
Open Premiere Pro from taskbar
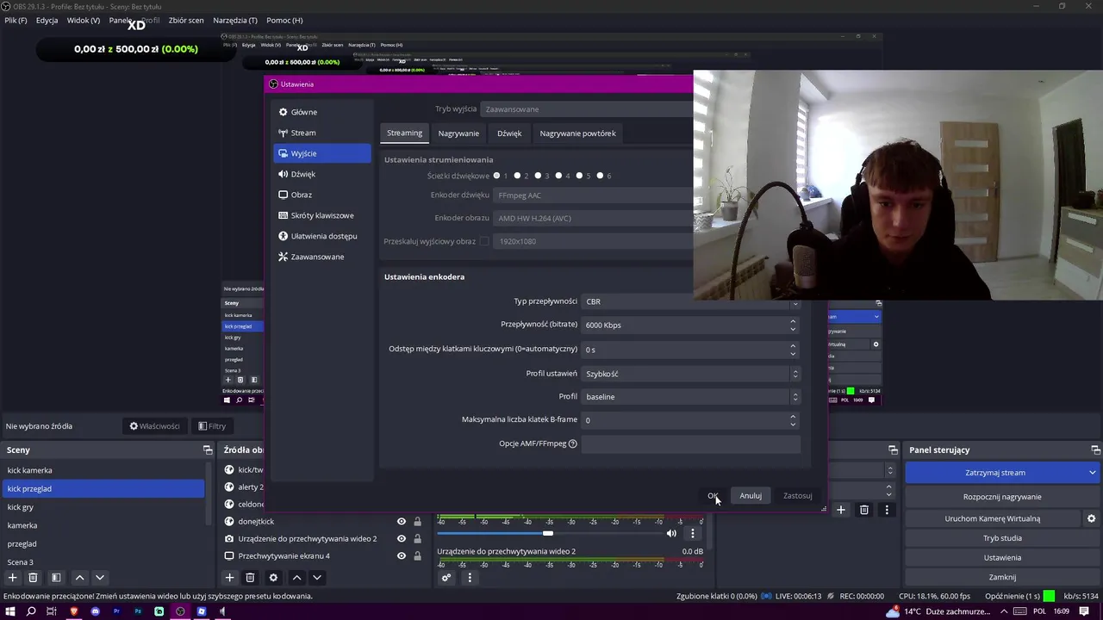point(116,611)
